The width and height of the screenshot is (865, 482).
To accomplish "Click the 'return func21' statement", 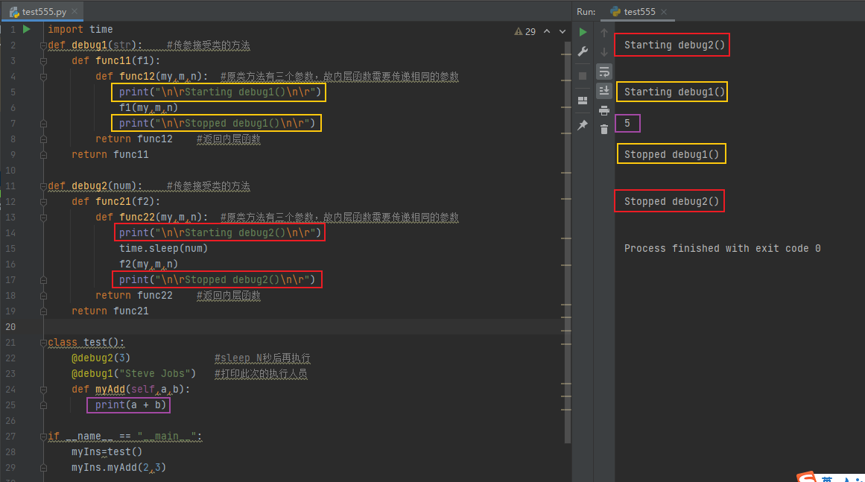I will pyautogui.click(x=110, y=311).
